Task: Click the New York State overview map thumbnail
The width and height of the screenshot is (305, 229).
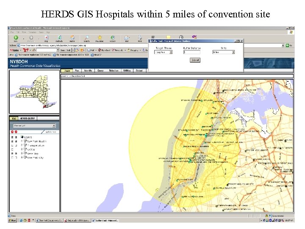Action: click(34, 92)
